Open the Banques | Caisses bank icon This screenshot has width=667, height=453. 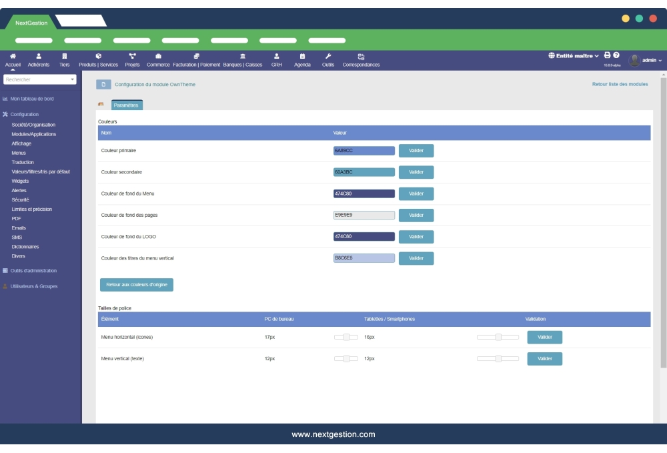(242, 56)
